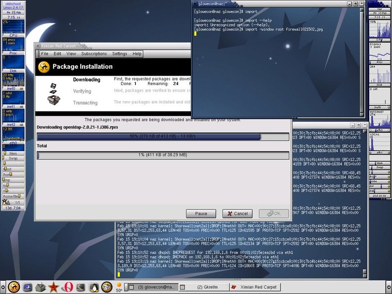The image size is (392, 294).
Task: Click the Red Carpet window menu icon
Action: [x=38, y=46]
